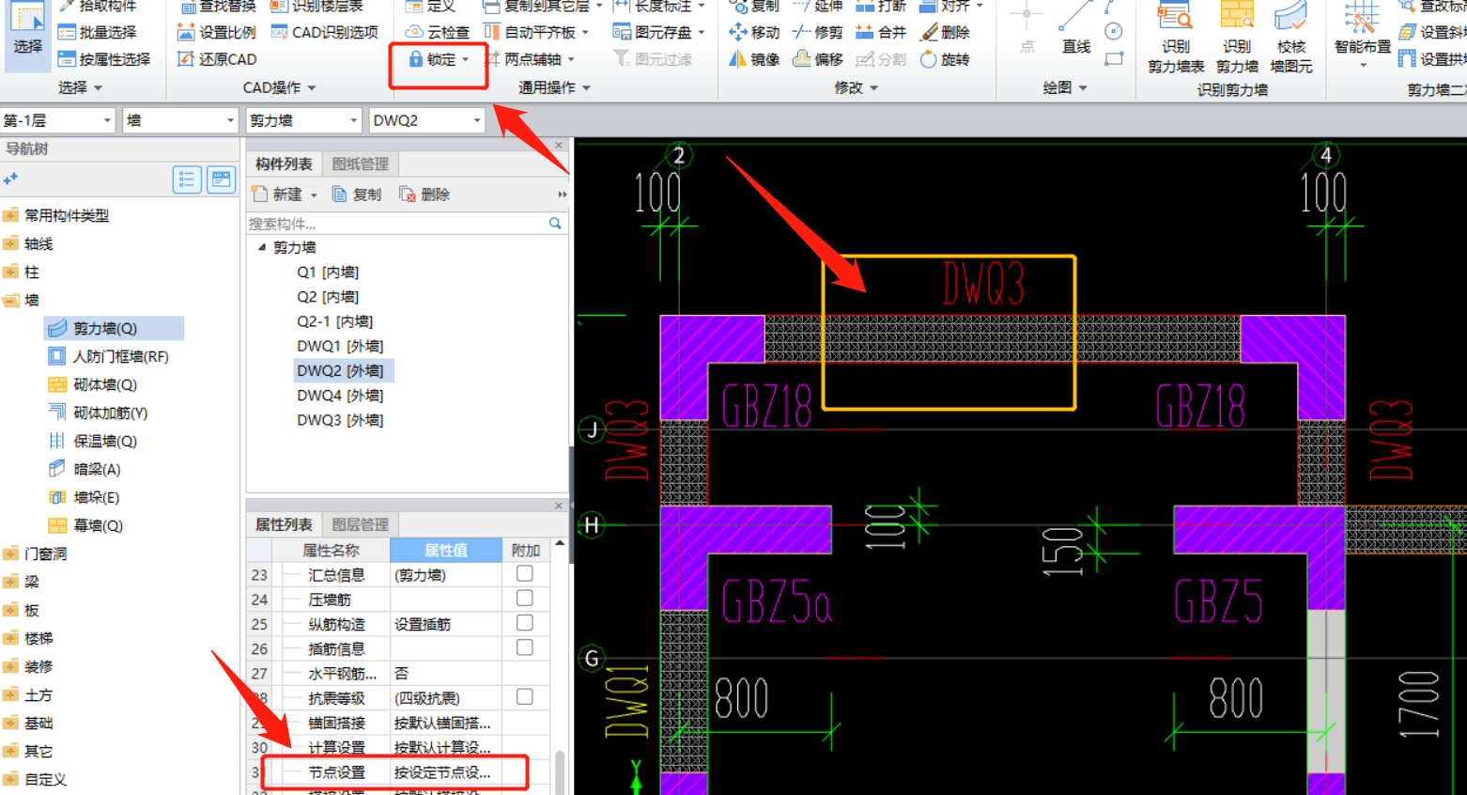Image resolution: width=1467 pixels, height=795 pixels.
Task: Click 删除 delete in component list
Action: point(425,195)
